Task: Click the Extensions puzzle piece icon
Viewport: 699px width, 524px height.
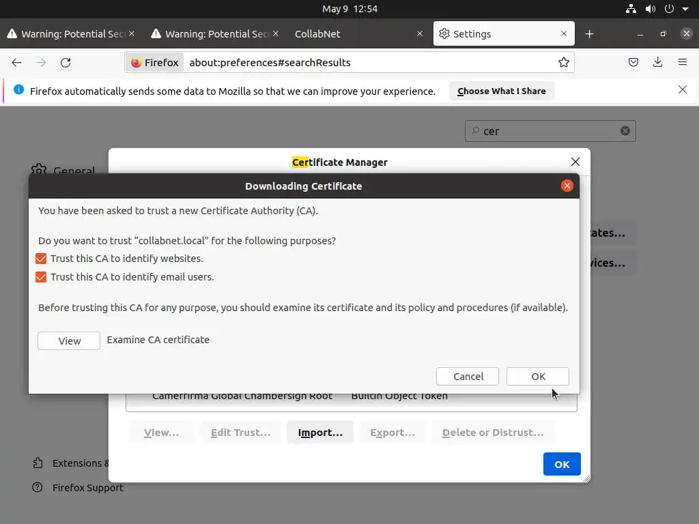Action: tap(38, 463)
